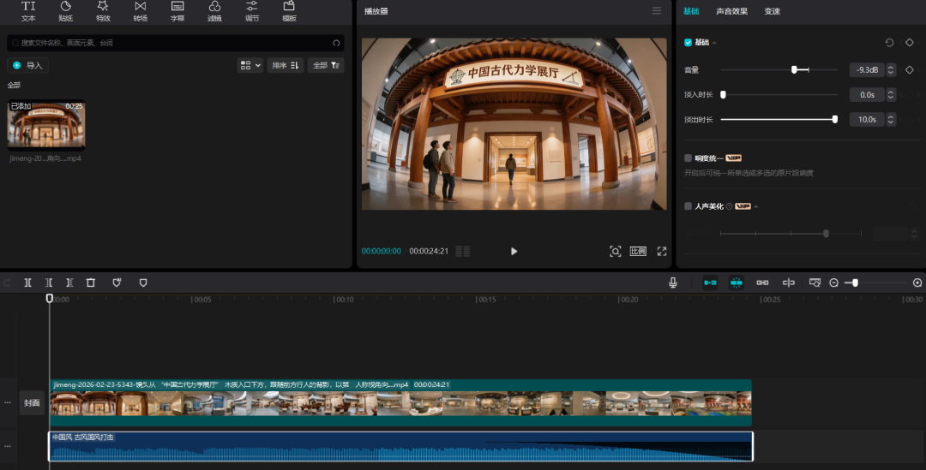
Task: Click the microphone record voiceover icon
Action: coord(673,282)
